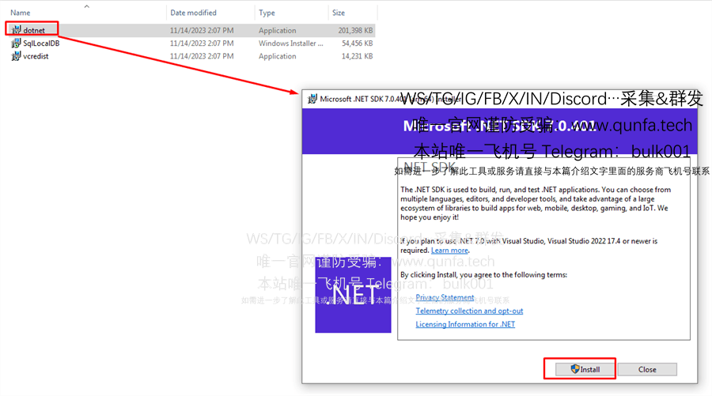Viewport: 712px width, 396px height.
Task: Select the dotnet installer file icon
Action: [x=16, y=30]
